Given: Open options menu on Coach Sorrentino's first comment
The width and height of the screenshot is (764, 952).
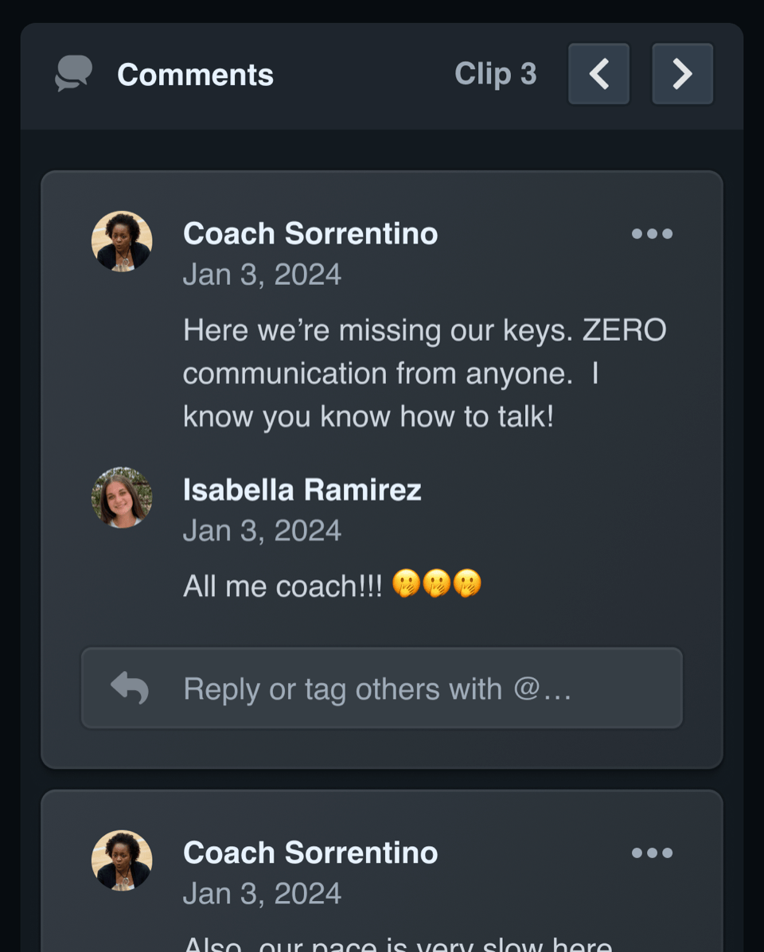Looking at the screenshot, I should click(652, 233).
